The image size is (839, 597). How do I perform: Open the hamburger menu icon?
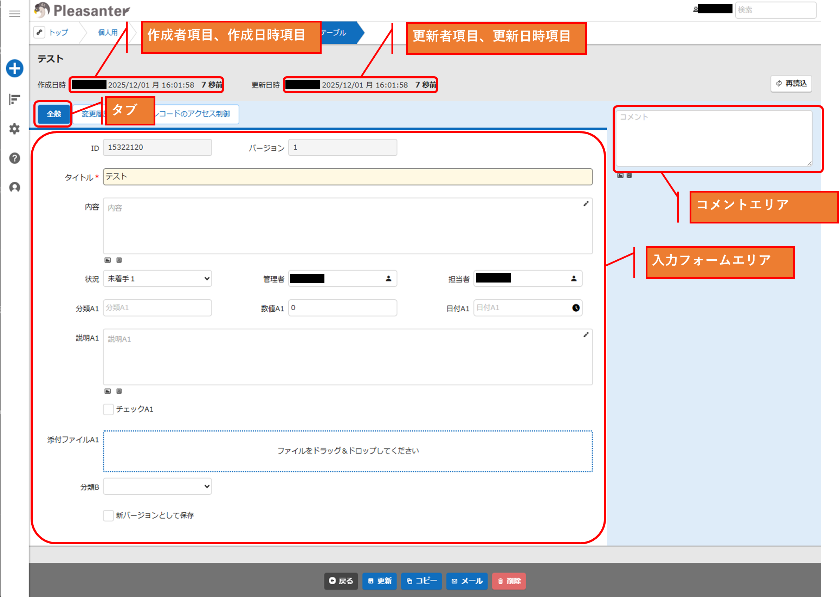pos(14,14)
